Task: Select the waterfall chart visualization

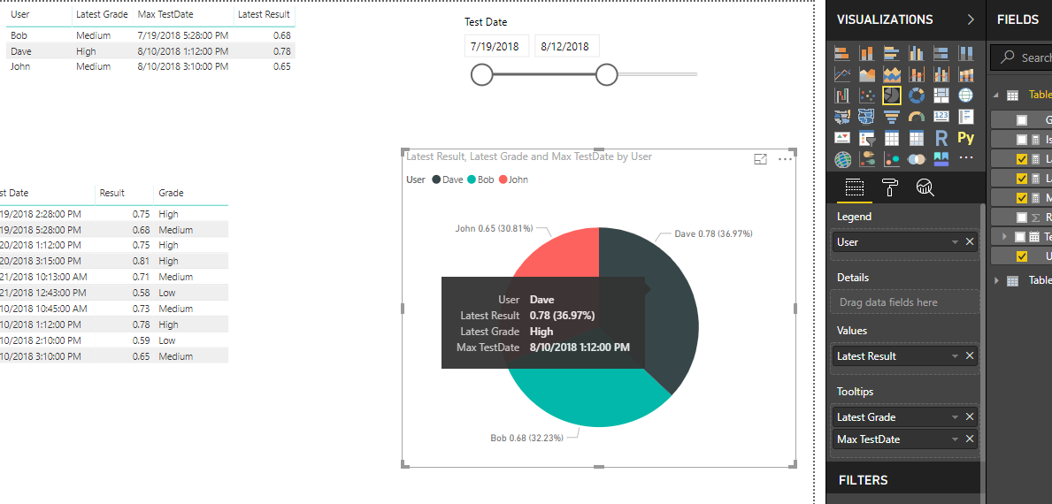Action: click(842, 95)
